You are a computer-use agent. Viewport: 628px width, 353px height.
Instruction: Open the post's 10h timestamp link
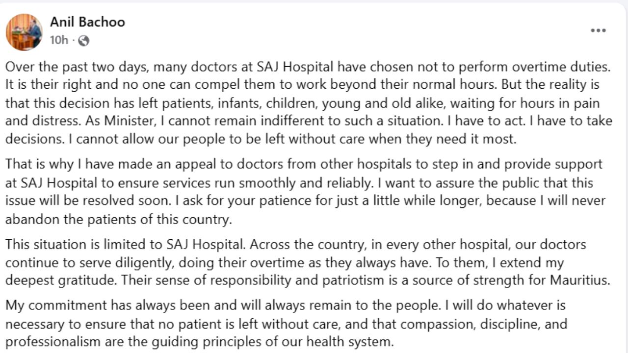[x=59, y=40]
